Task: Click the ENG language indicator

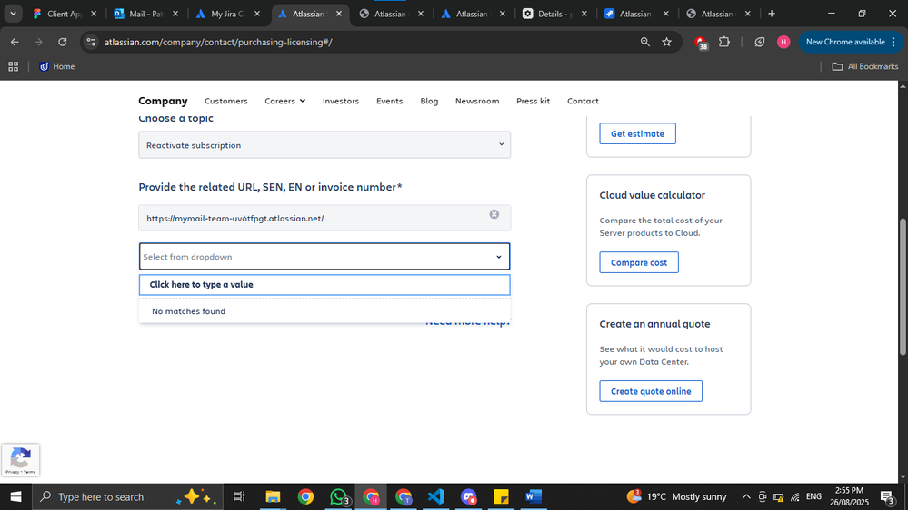Action: [813, 496]
